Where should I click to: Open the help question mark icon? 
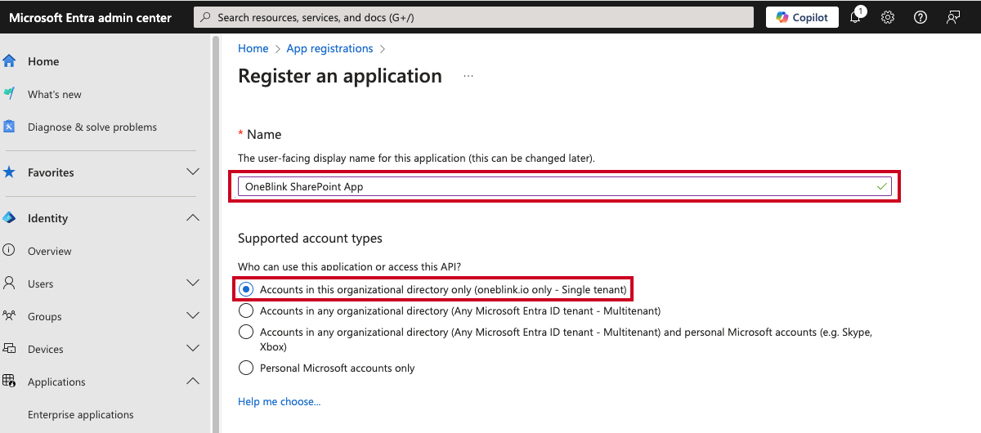click(921, 17)
